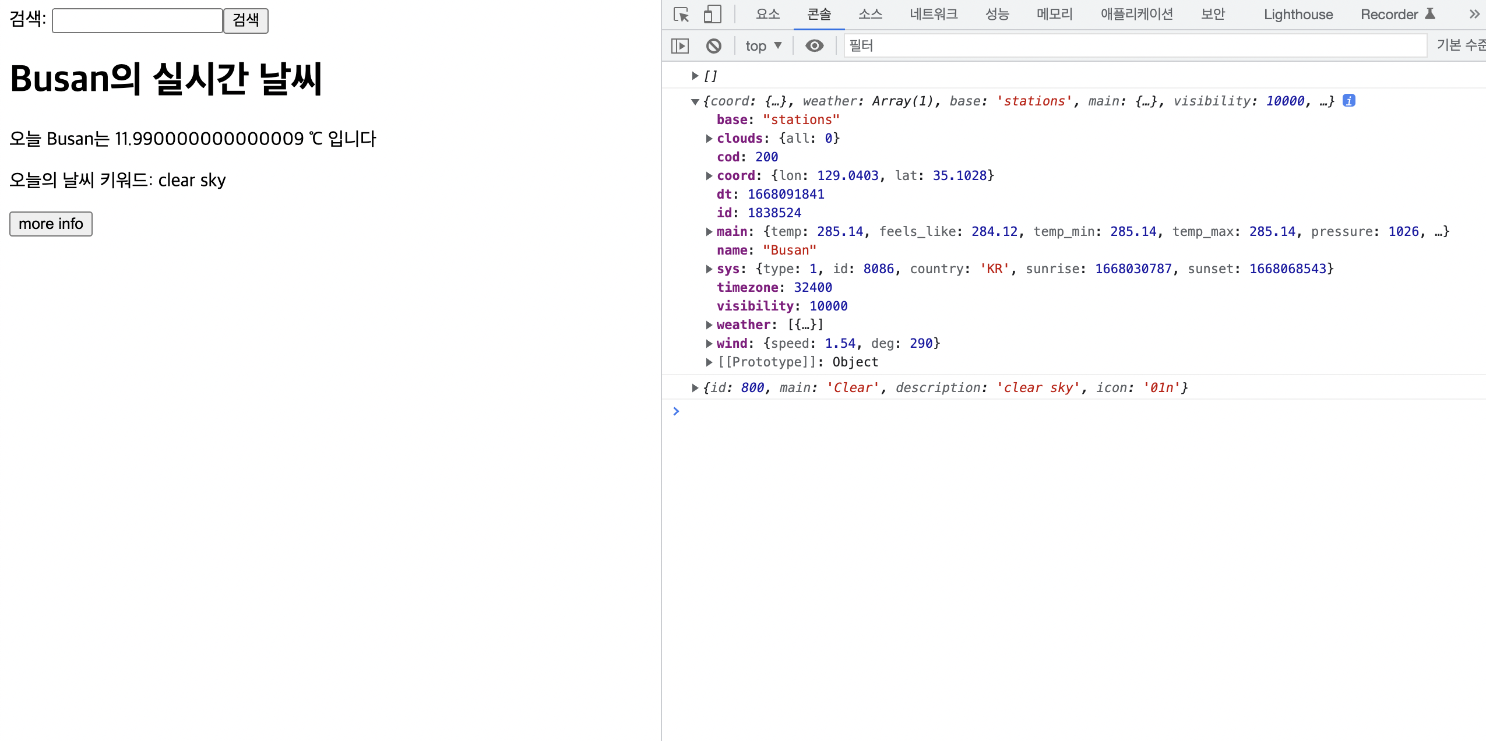The image size is (1486, 741).
Task: Expand the id 800 Clear object
Action: coord(695,388)
